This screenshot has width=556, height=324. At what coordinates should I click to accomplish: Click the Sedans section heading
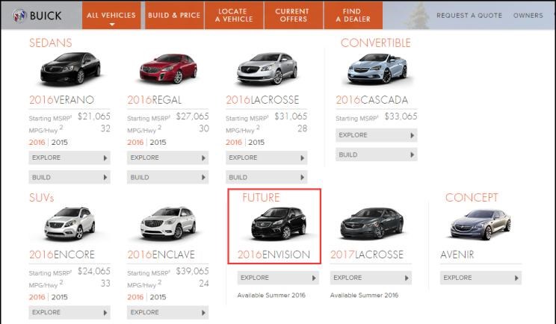50,43
